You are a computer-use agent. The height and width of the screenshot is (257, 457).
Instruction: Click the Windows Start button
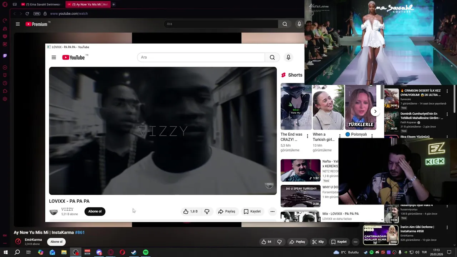pos(5,252)
